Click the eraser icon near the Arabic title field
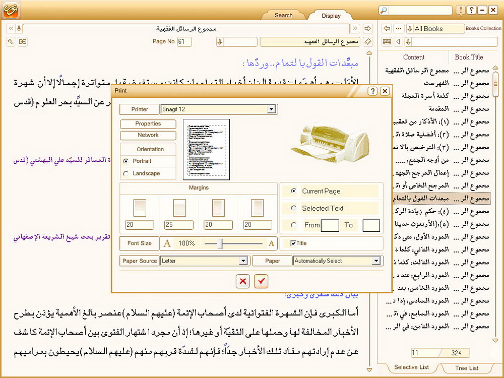 (368, 42)
